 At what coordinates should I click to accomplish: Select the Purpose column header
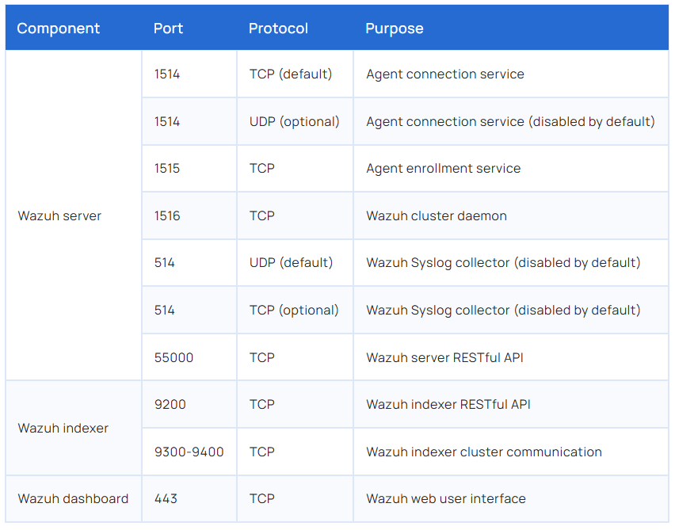395,29
